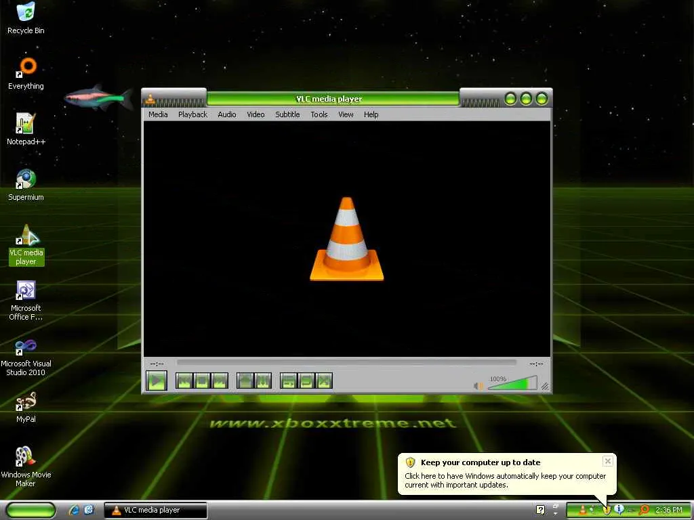
Task: Click the 2:36 PM taskbar clock
Action: point(669,510)
